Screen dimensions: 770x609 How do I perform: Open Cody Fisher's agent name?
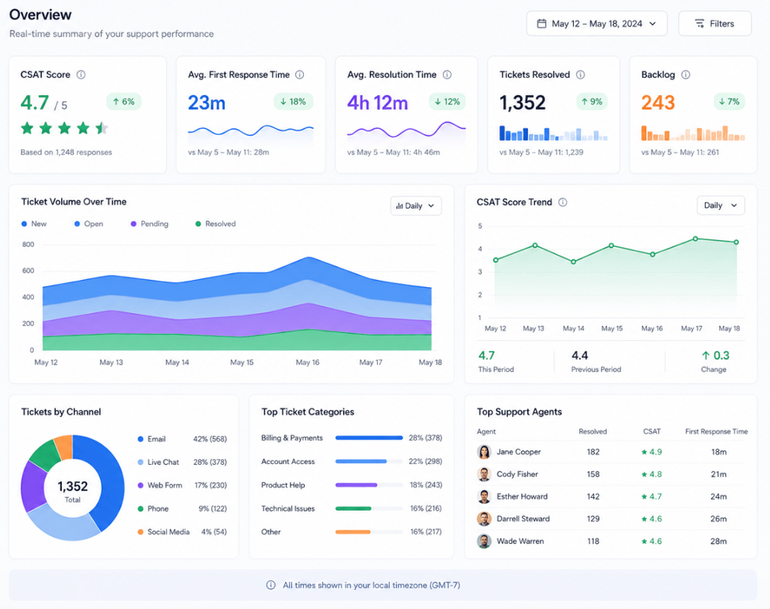[517, 474]
